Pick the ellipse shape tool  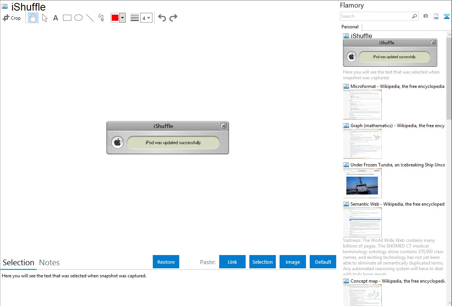point(78,18)
